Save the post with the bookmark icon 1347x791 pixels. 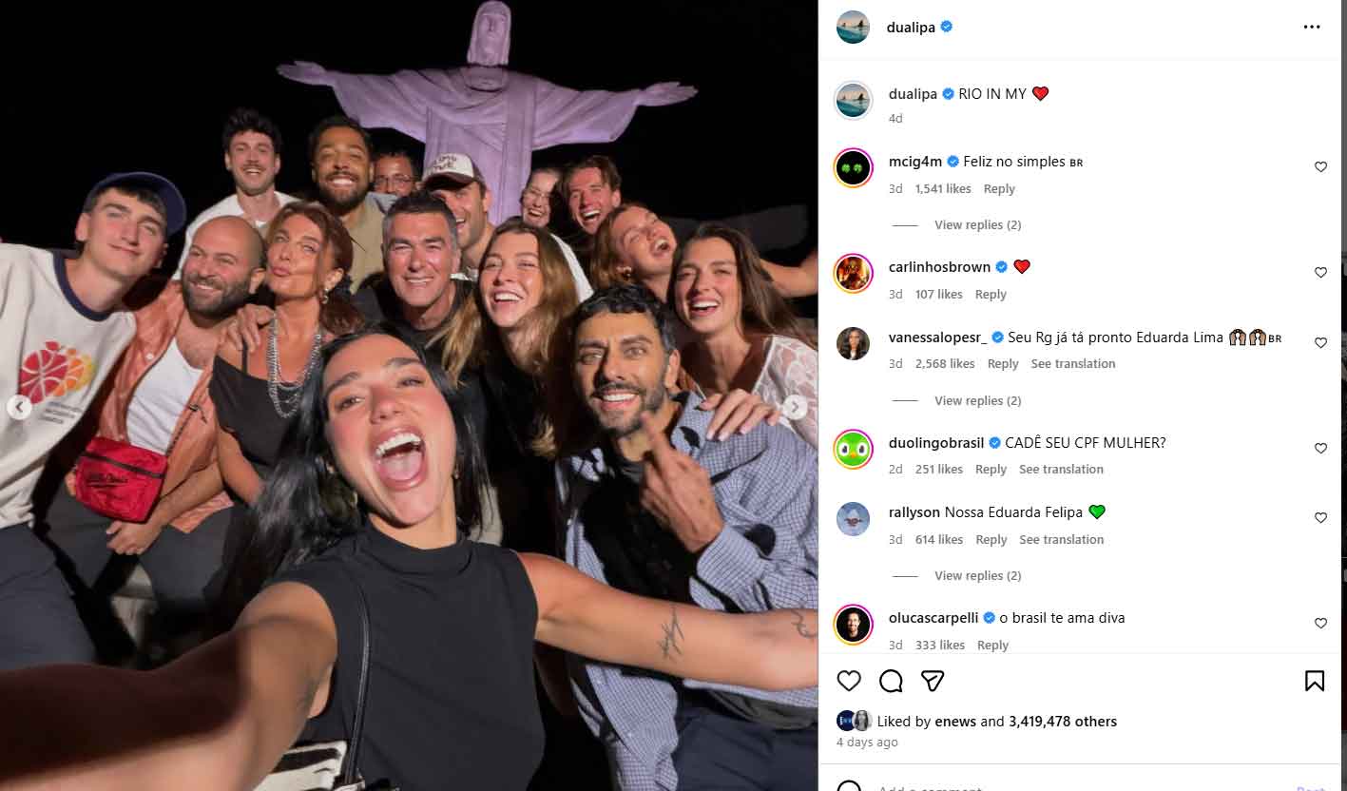tap(1315, 681)
